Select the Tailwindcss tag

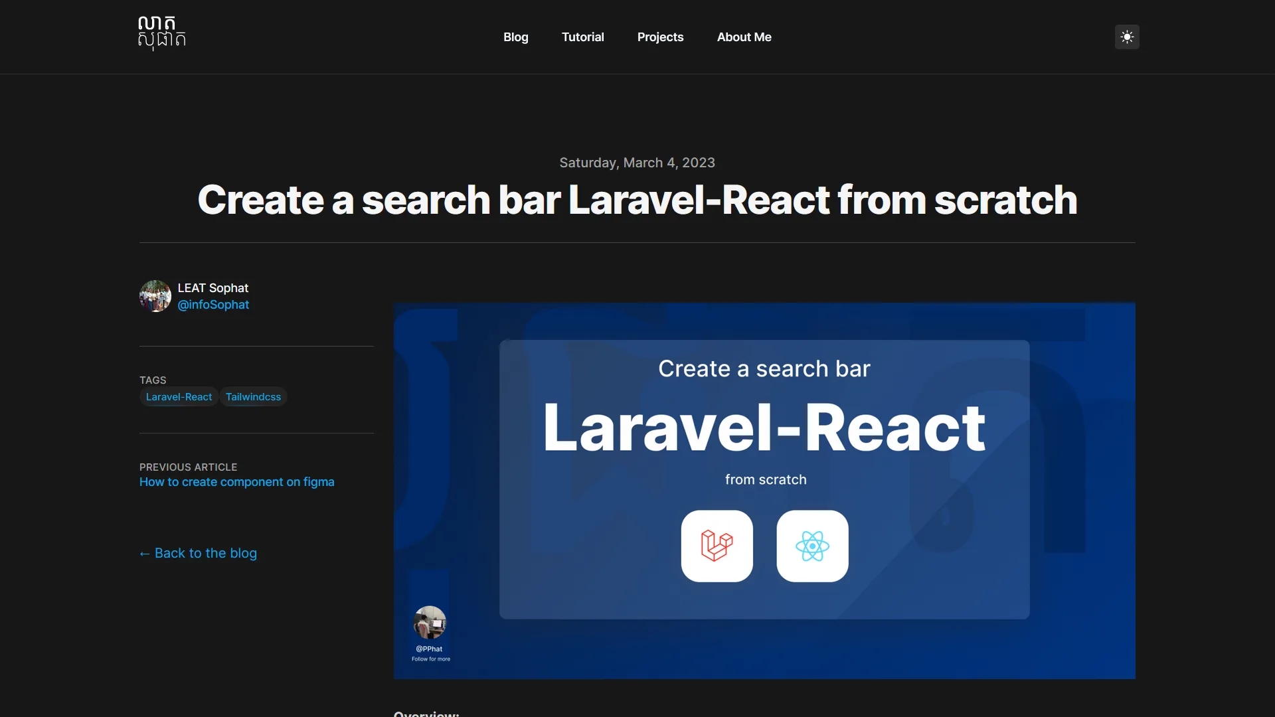coord(253,396)
